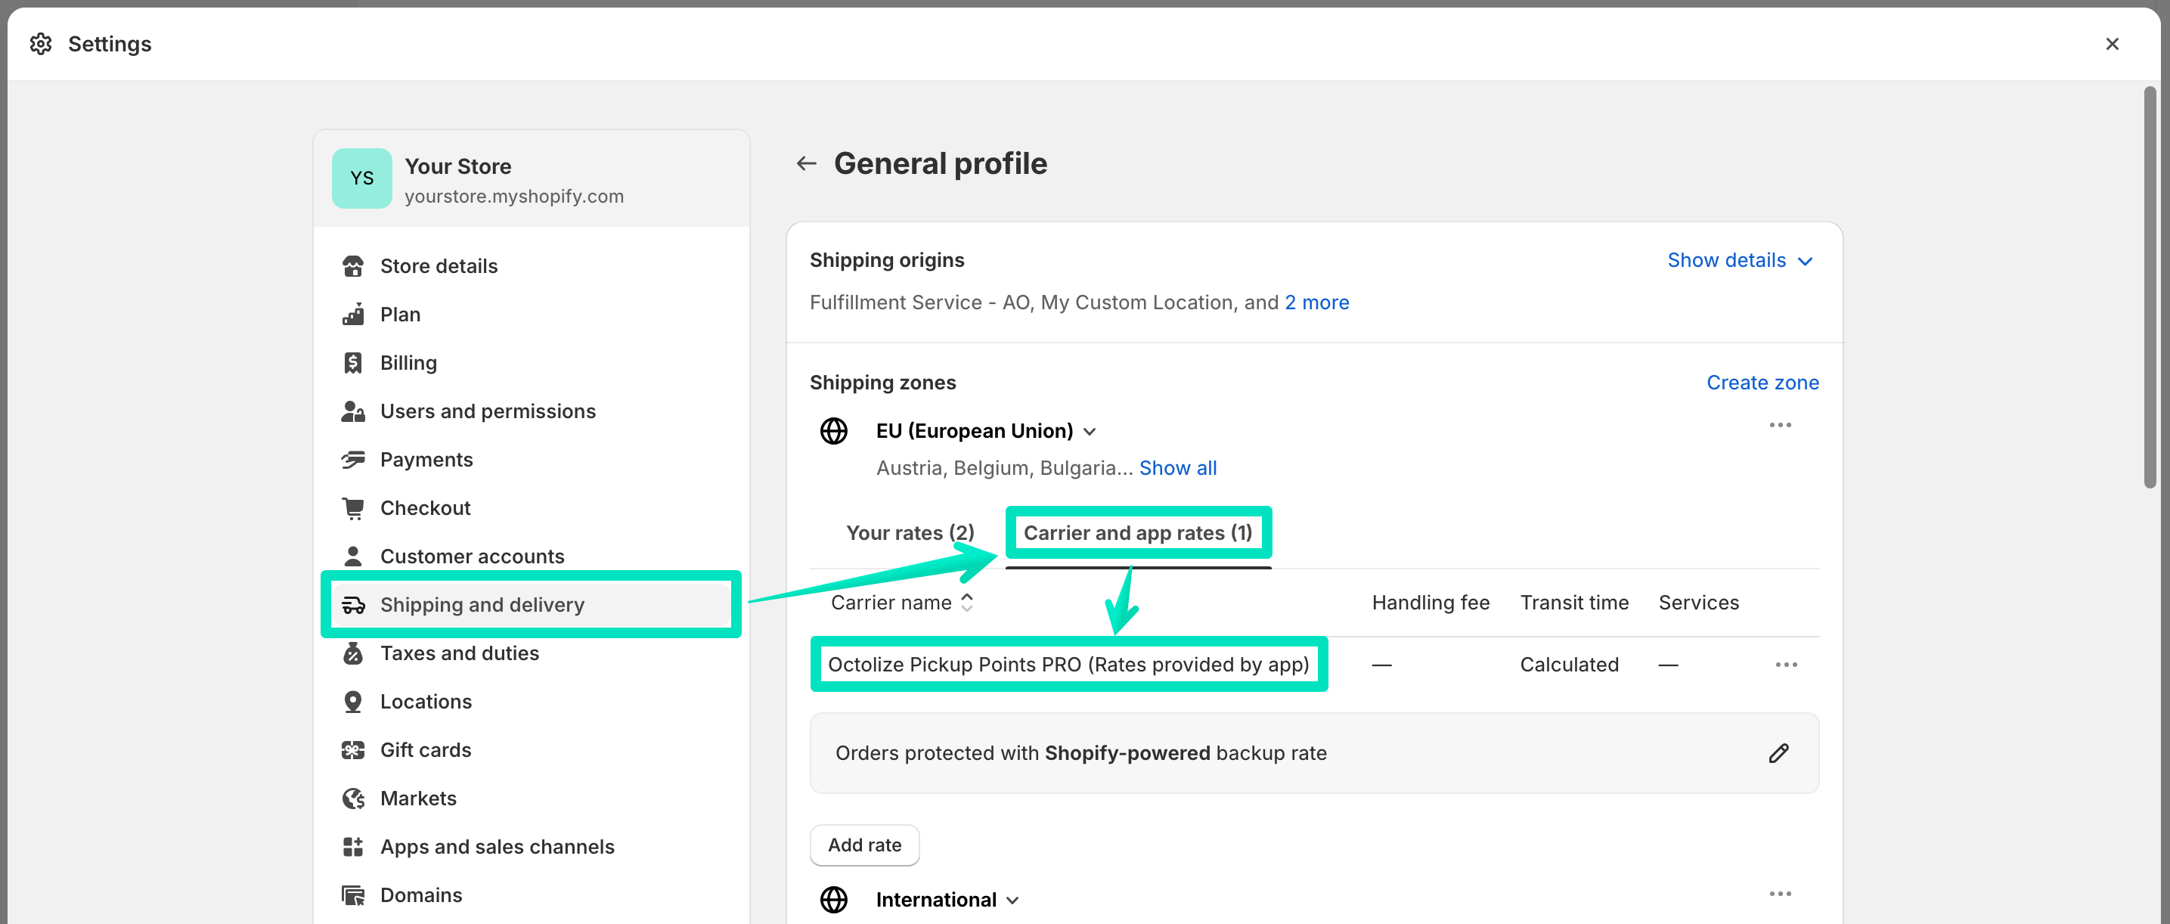Edit Orders protected backup rate

click(x=1778, y=752)
